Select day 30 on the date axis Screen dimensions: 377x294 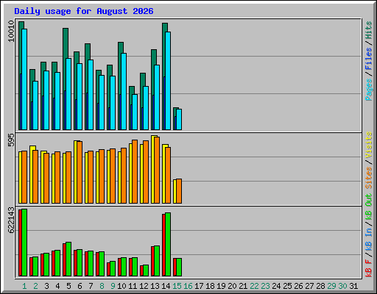tap(342, 286)
